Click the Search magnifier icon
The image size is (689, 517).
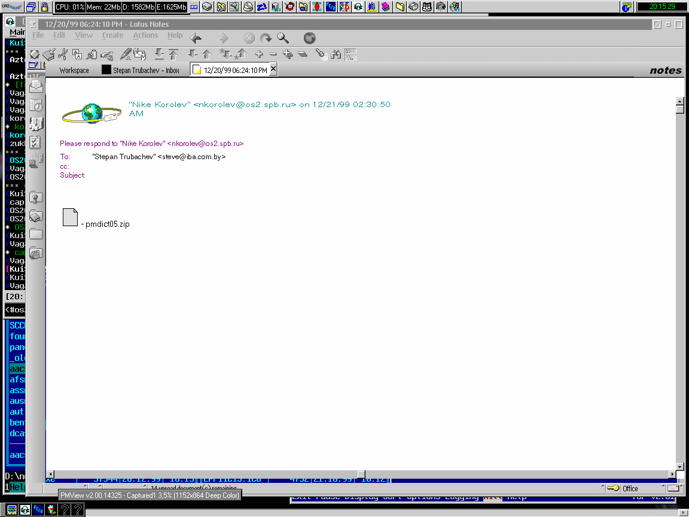point(283,38)
